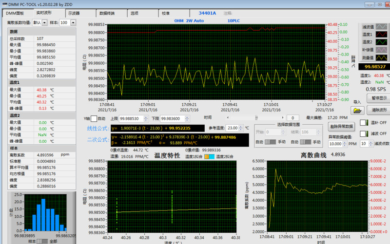Click the red 温度1 trace legend icon
Image resolution: width=390 pixels, height=244 pixels.
(382, 35)
